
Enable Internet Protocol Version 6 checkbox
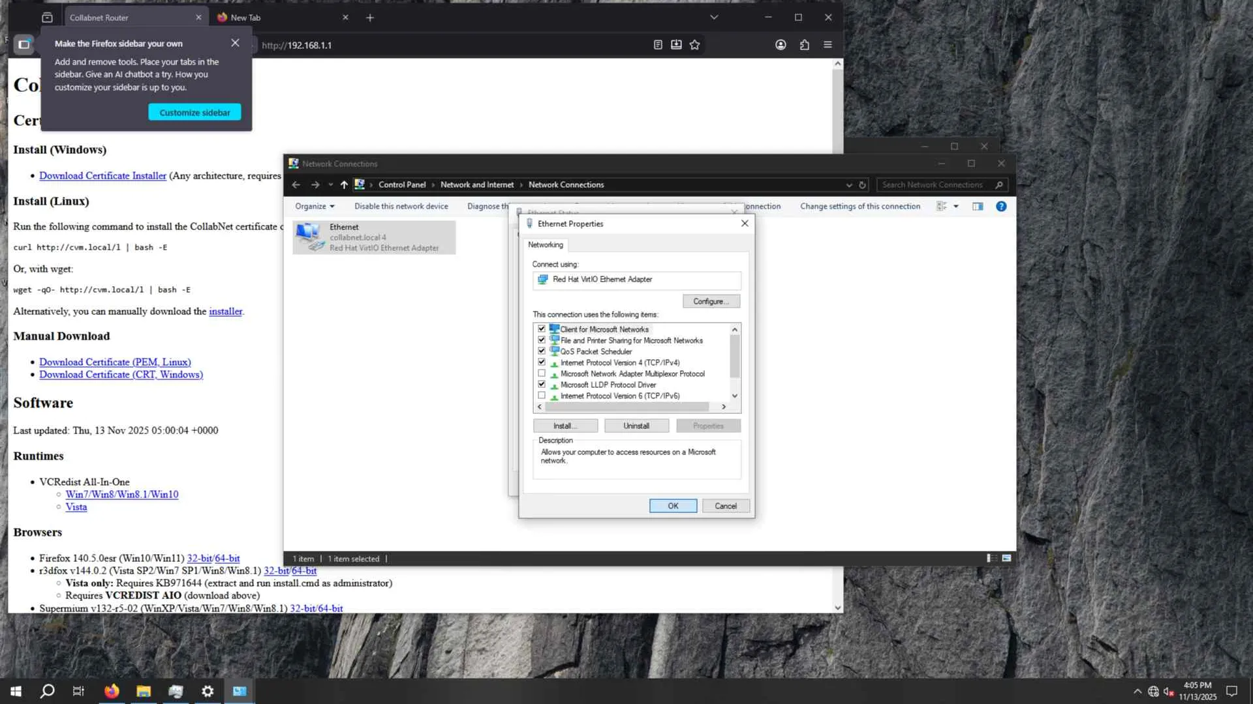point(542,396)
